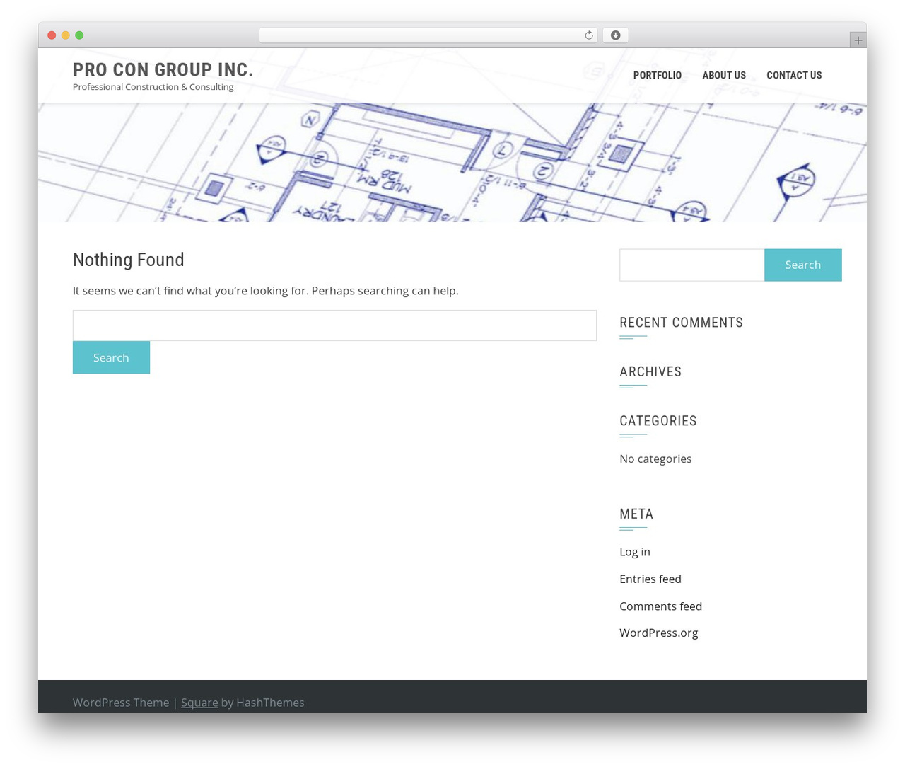Click the Recent Comments widget heading
The height and width of the screenshot is (767, 905).
tap(682, 323)
